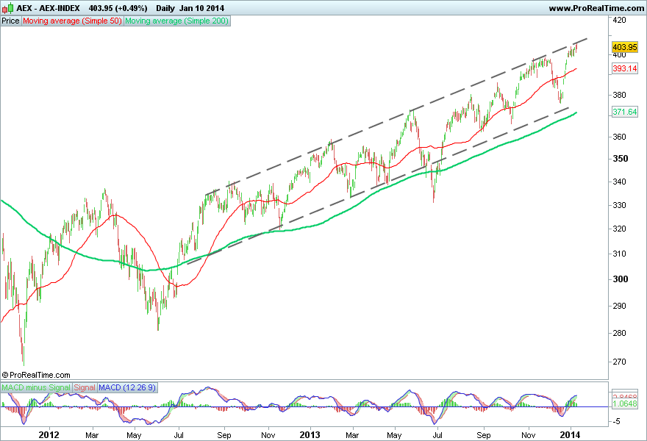This screenshot has width=647, height=441.
Task: Click the MACD (12 26 9) legend label
Action: pyautogui.click(x=127, y=388)
